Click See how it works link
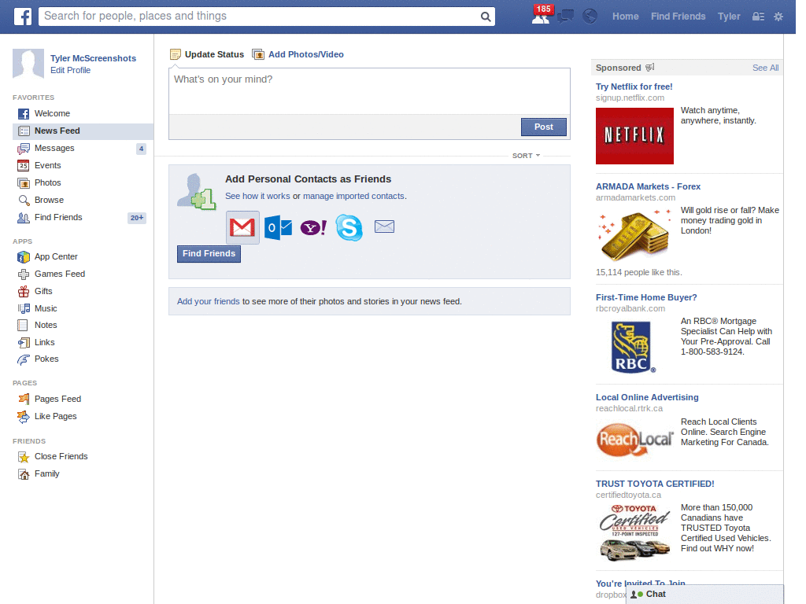The height and width of the screenshot is (604, 806). click(x=257, y=196)
